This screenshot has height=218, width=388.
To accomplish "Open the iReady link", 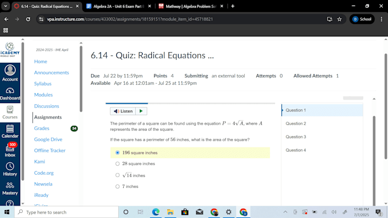I will pyautogui.click(x=41, y=195).
